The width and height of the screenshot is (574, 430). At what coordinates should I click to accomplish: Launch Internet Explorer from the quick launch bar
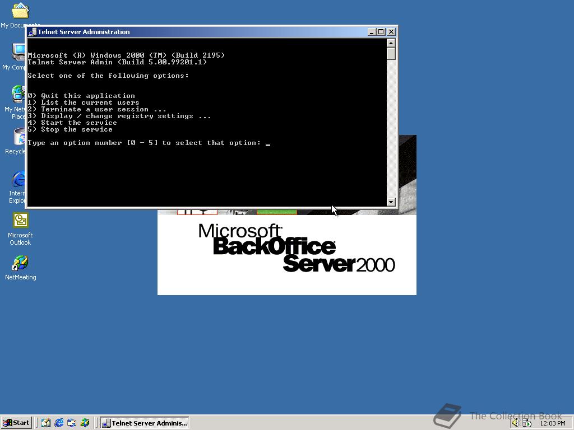click(59, 423)
